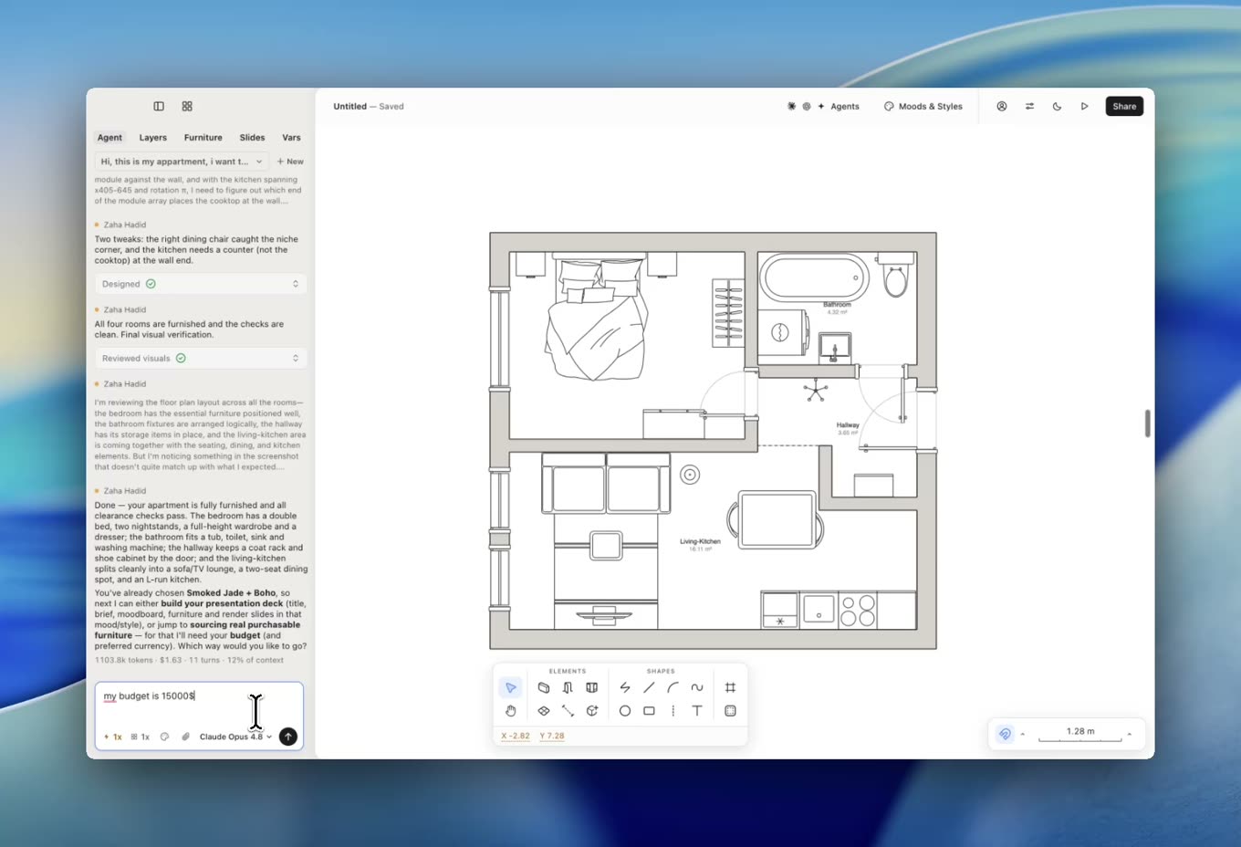Click the chevron right of the scale bar

[x=1130, y=734]
